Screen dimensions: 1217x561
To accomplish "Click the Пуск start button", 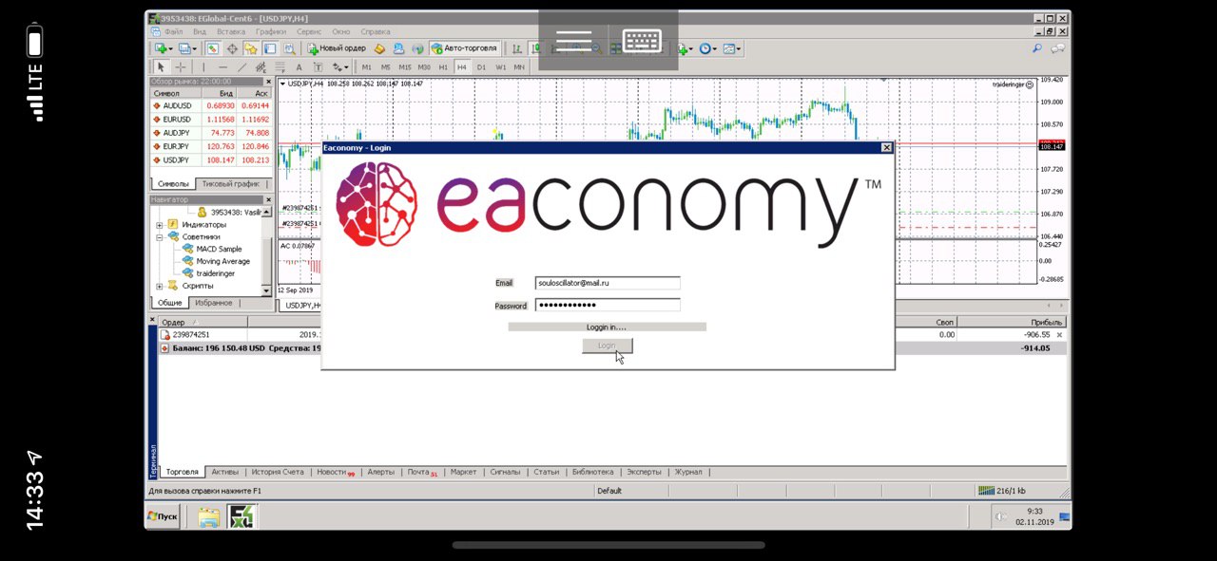I will [x=163, y=516].
